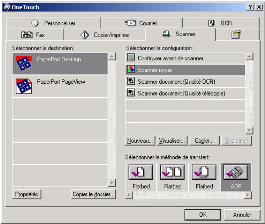265x224 pixels.
Task: Choose two-page Flatbed transfer method
Action: coord(173,177)
